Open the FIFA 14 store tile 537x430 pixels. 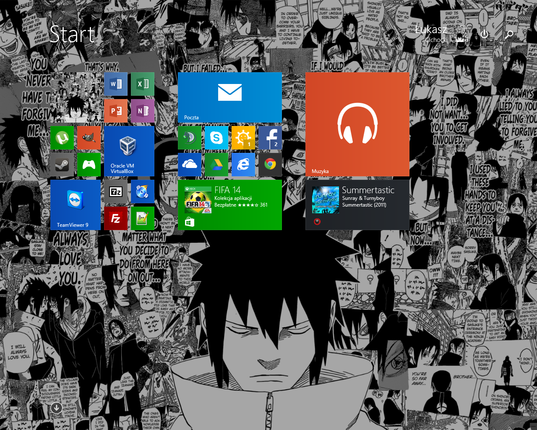click(x=230, y=205)
